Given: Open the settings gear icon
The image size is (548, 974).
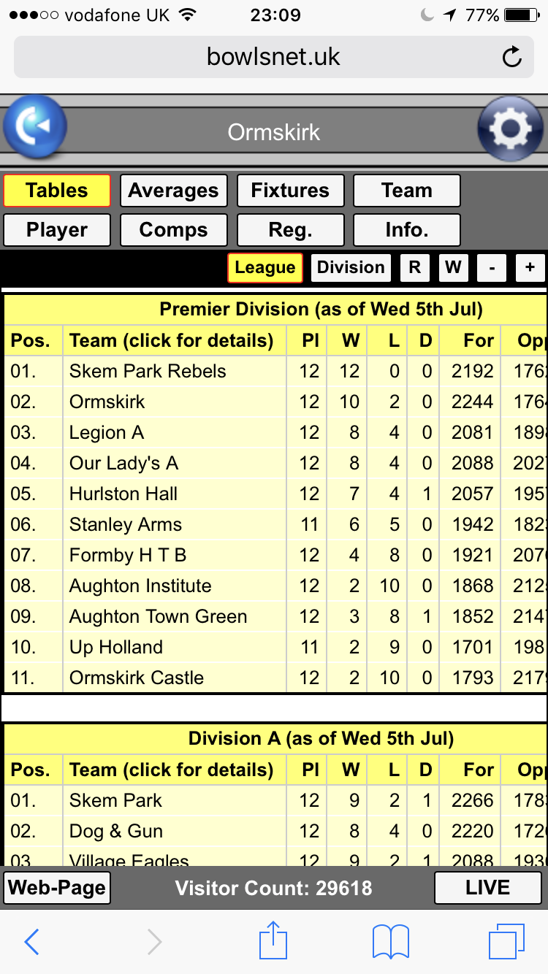Looking at the screenshot, I should pyautogui.click(x=510, y=129).
